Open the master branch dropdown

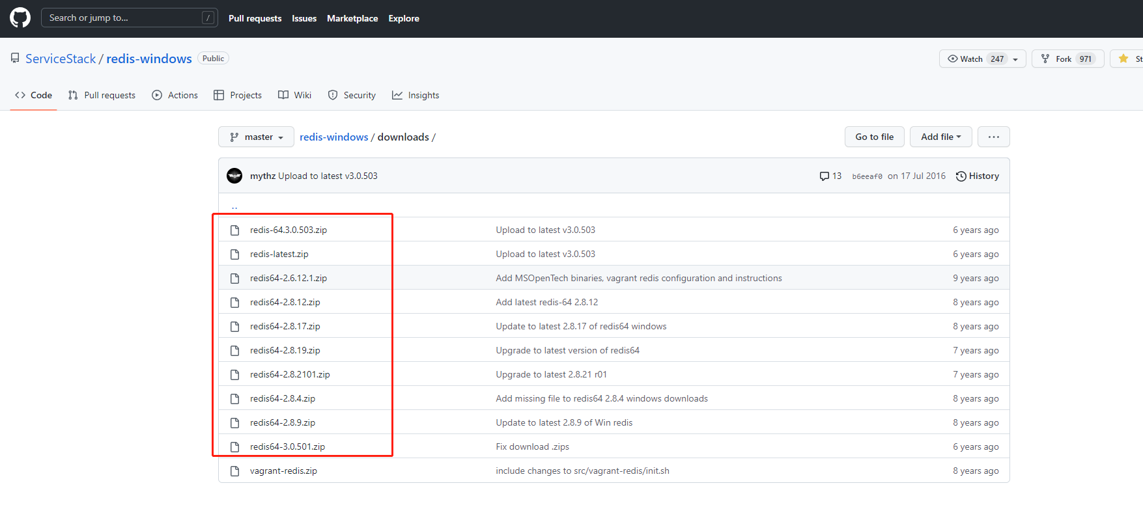click(x=256, y=137)
